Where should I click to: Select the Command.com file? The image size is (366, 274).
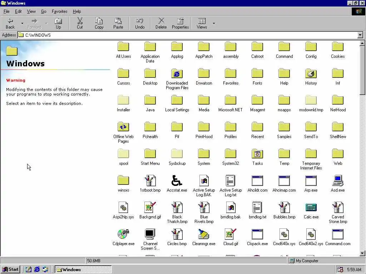pyautogui.click(x=337, y=237)
